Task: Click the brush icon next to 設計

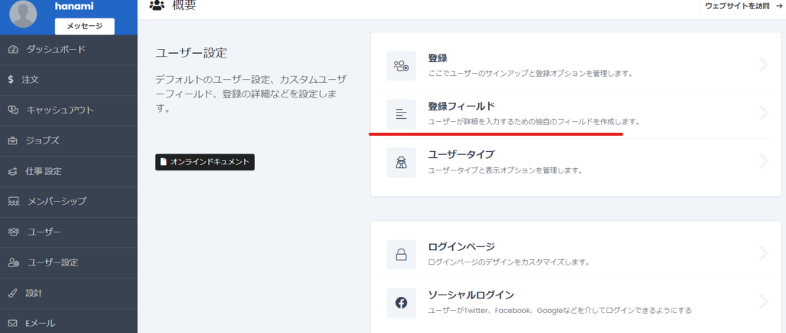Action: (12, 292)
